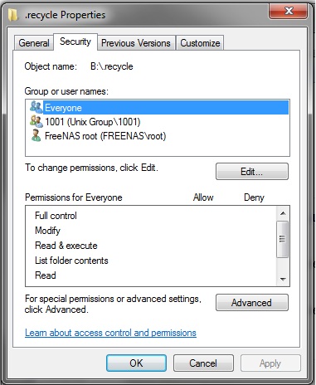Click the Unix Group 1001 icon
Screen dimensions: 316x385
[36, 121]
